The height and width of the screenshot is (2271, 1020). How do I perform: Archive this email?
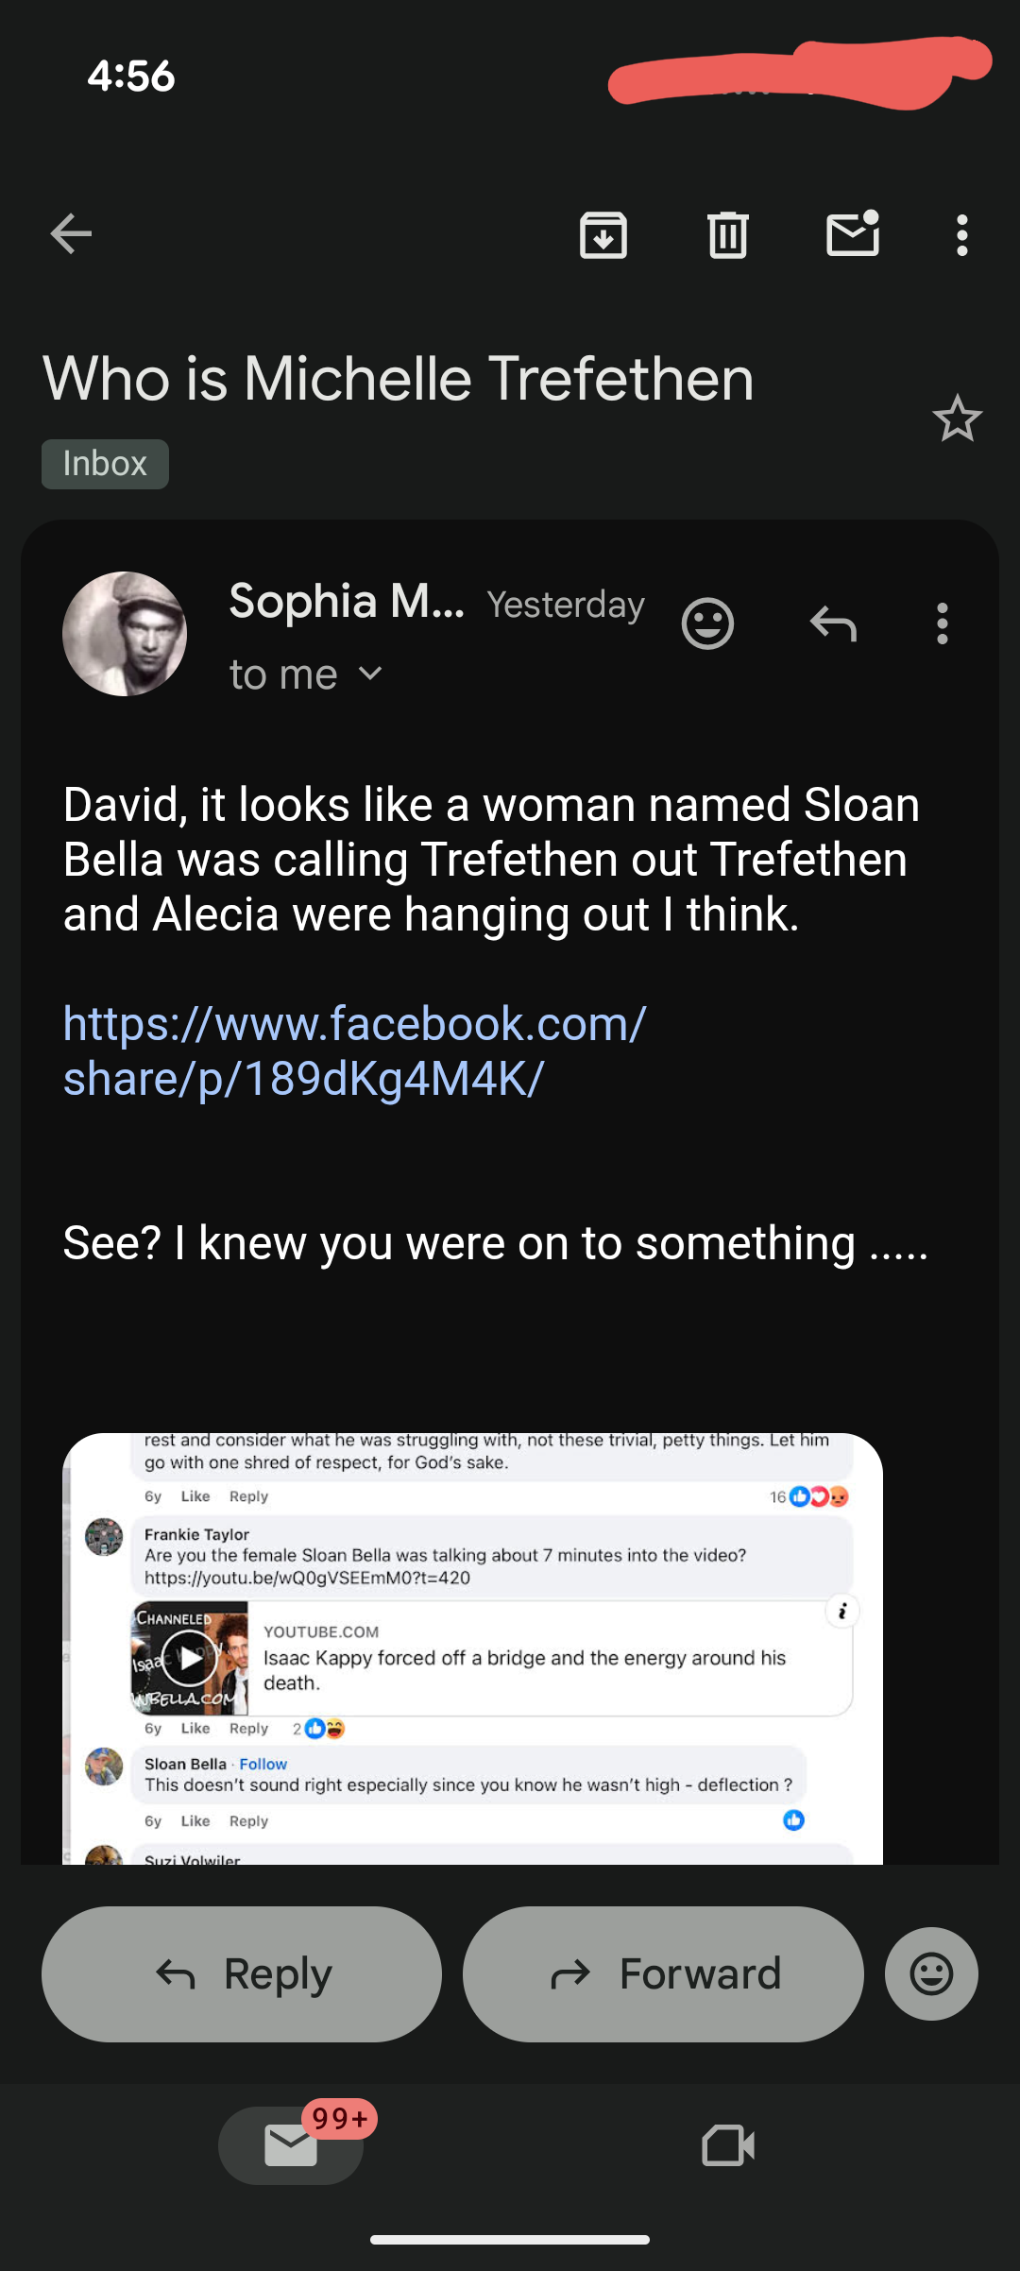[603, 235]
